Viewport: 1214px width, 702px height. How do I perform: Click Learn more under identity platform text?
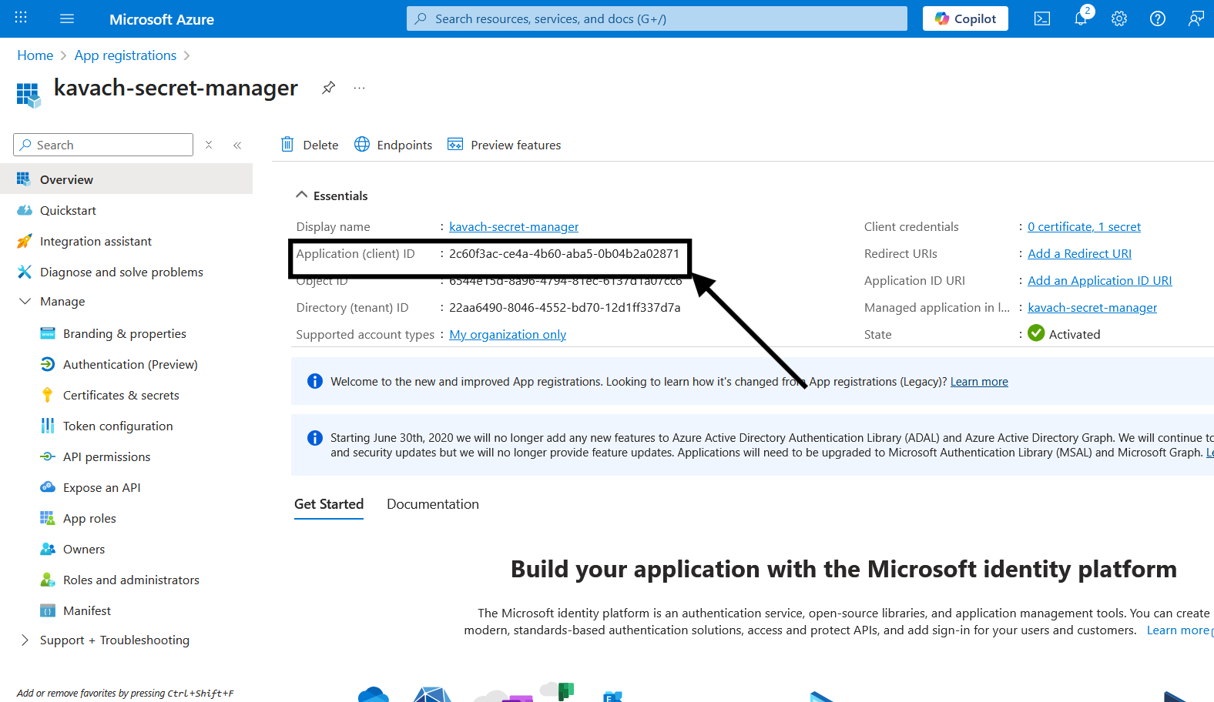pyautogui.click(x=1178, y=630)
